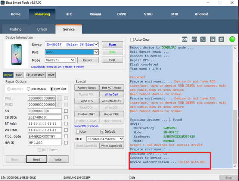239x181 pixels.
Task: Click the Factory Reset button
Action: pyautogui.click(x=87, y=88)
